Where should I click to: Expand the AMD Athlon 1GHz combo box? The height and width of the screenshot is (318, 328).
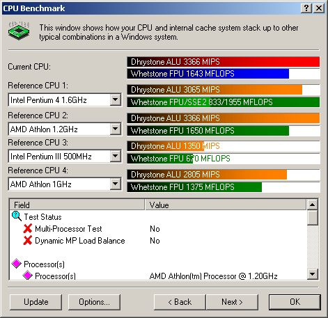[x=115, y=184]
